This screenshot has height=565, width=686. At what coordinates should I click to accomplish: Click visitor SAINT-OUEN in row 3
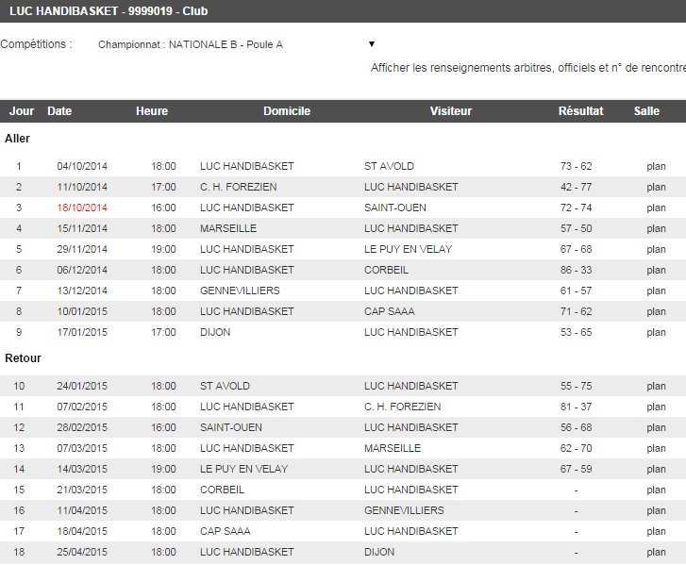click(x=395, y=208)
